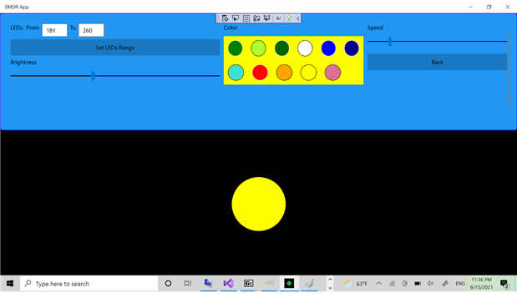This screenshot has height=303, width=517.
Task: Pick the turquoise color swatch
Action: 236,73
